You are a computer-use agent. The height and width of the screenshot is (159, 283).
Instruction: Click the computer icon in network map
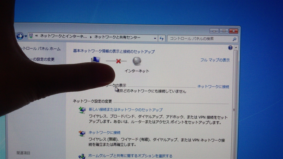(x=96, y=60)
